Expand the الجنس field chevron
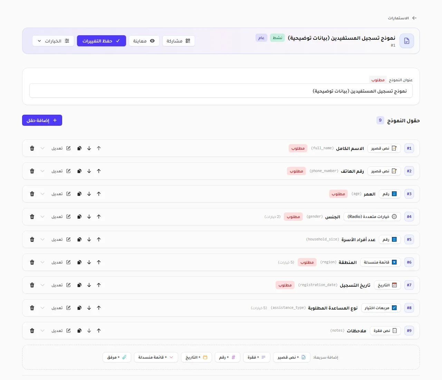Screen dimensions: 442x380 pos(42,217)
